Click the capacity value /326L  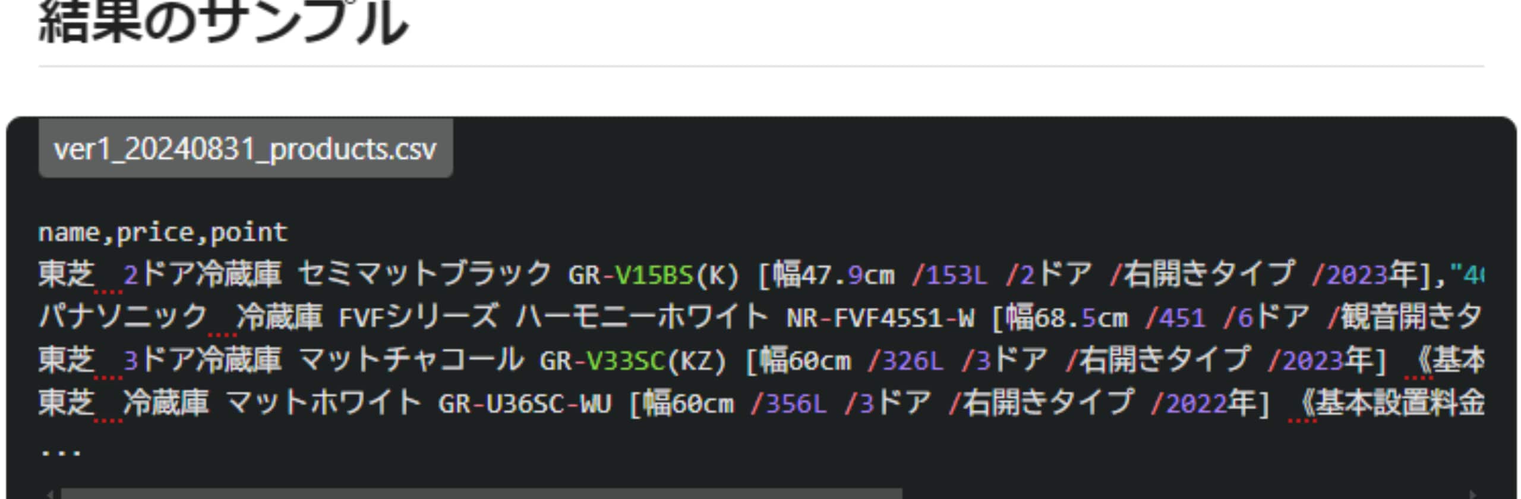pyautogui.click(x=905, y=361)
